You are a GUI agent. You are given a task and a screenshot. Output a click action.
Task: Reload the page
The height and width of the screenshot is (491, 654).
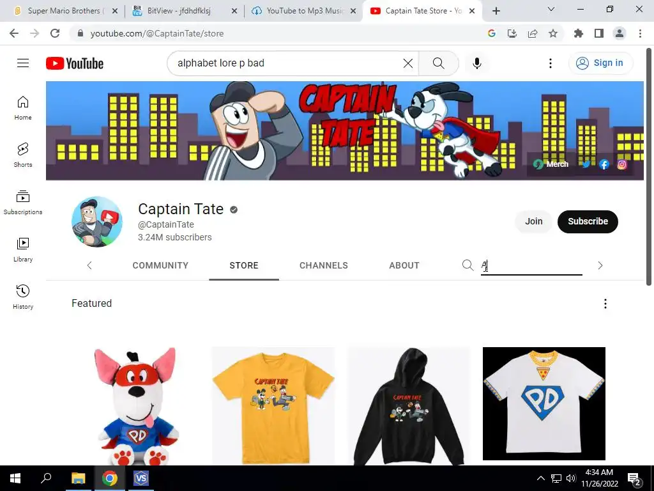point(55,33)
